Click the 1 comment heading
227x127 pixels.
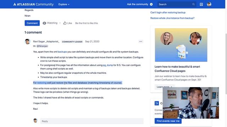point(33,32)
